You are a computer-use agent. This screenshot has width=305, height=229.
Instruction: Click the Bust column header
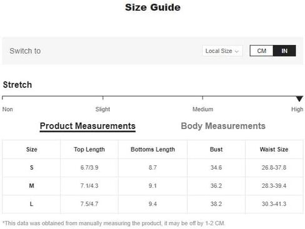(x=216, y=149)
